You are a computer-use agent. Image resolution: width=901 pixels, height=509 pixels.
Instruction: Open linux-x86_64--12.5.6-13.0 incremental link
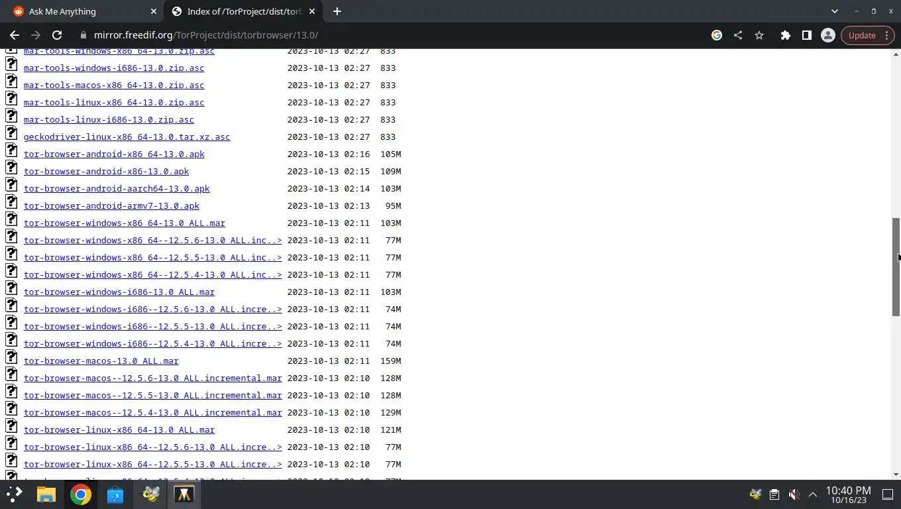[153, 447]
